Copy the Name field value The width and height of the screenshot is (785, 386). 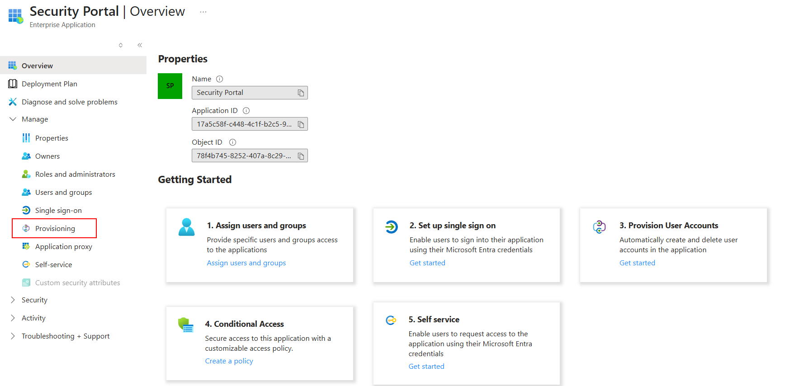point(301,93)
